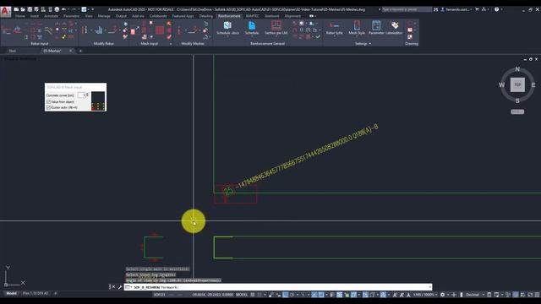
Task: Click the W compass direction on ViewCube
Action: [x=501, y=84]
